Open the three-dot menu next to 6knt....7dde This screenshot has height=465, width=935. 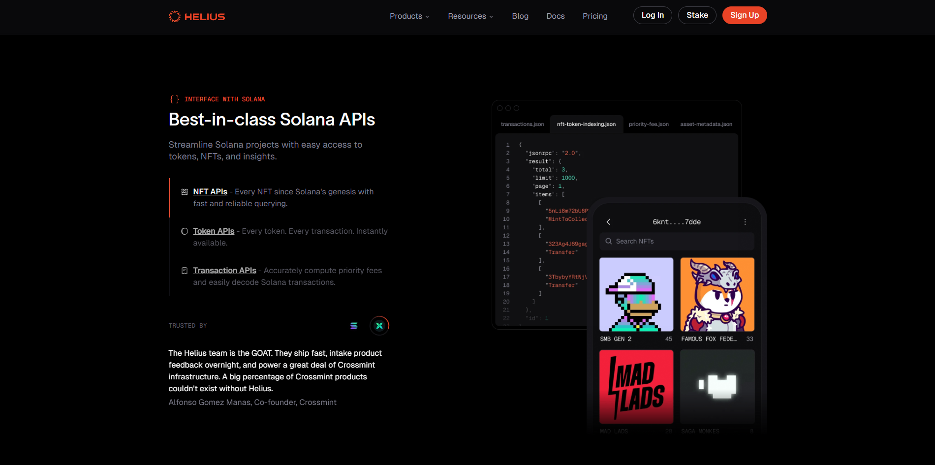[x=745, y=222]
